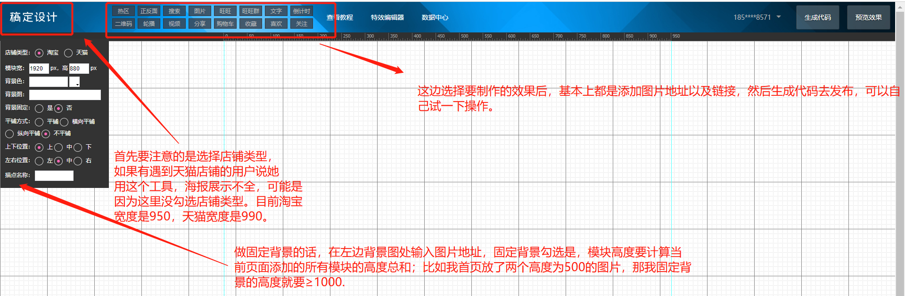Viewport: 905px width, 296px height.
Task: Insert a 二维码 QR code element
Action: click(x=123, y=23)
